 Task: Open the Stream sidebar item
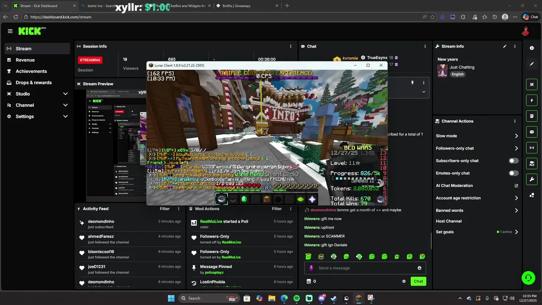(x=37, y=49)
